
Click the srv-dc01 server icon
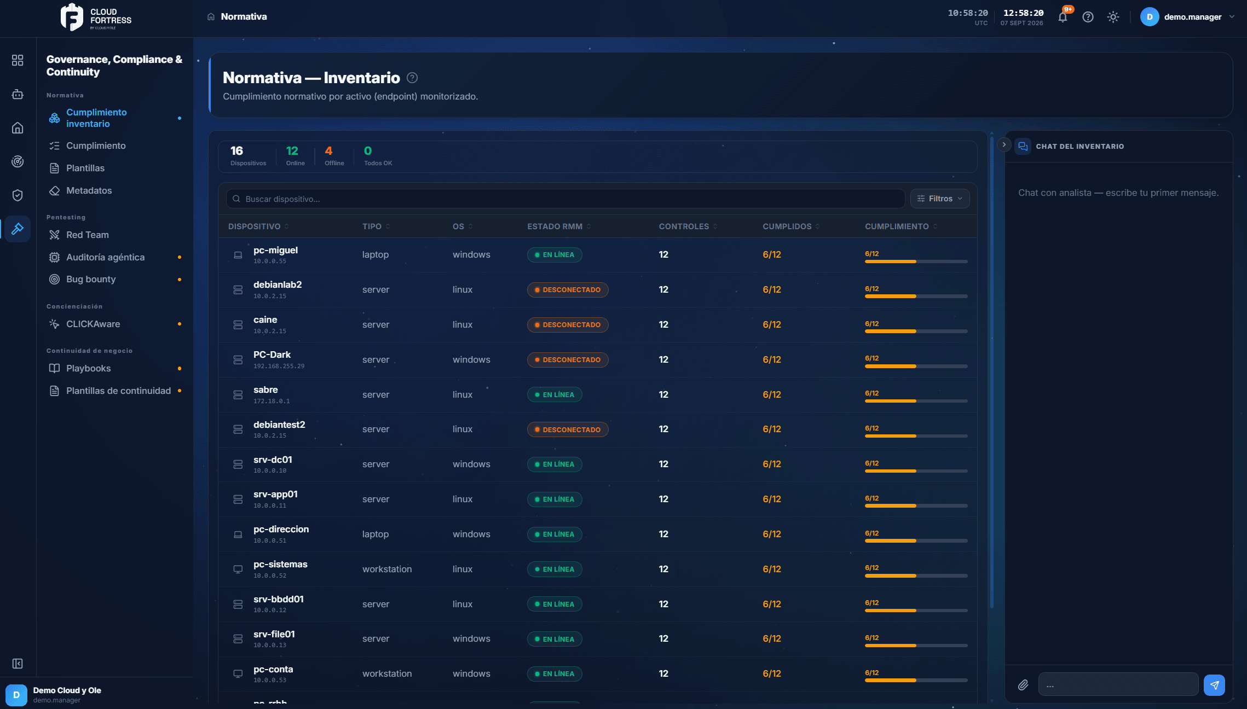pyautogui.click(x=238, y=464)
